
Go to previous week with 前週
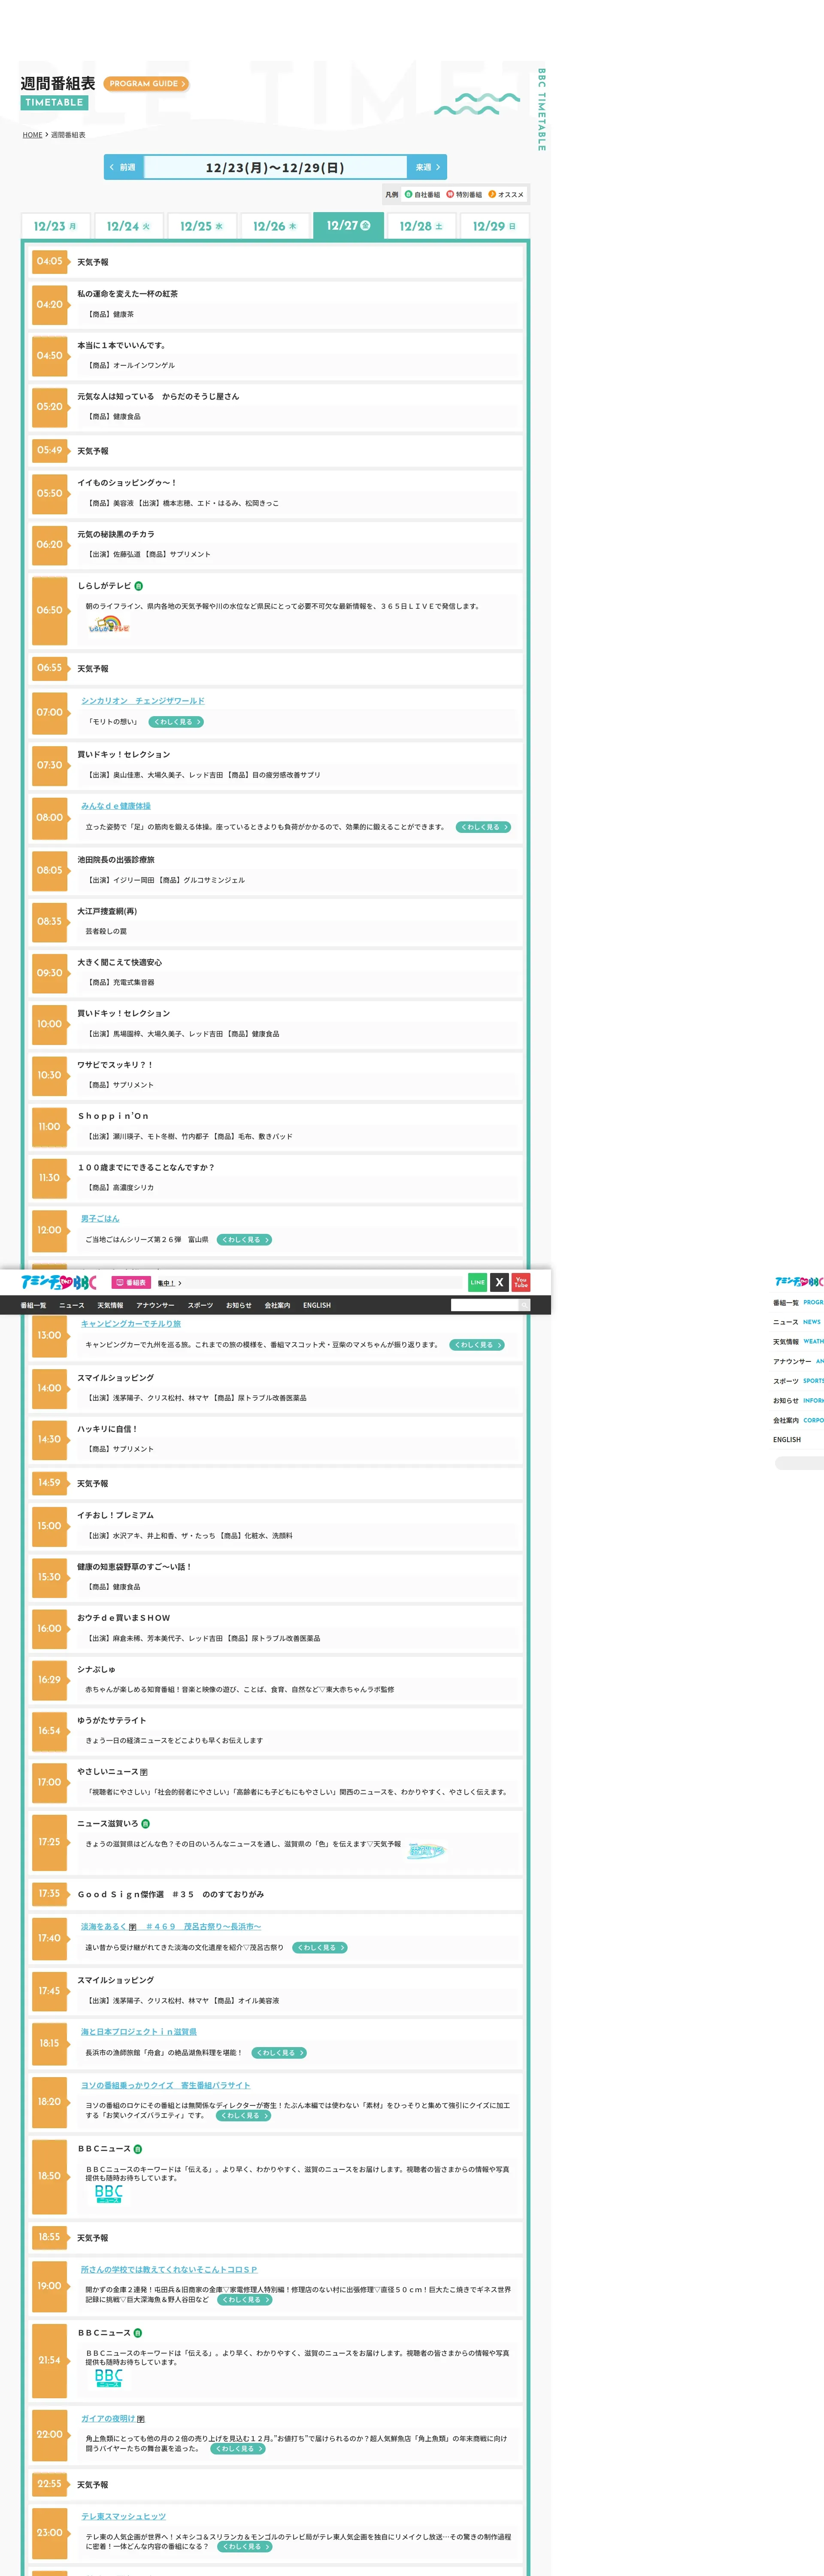pyautogui.click(x=123, y=167)
